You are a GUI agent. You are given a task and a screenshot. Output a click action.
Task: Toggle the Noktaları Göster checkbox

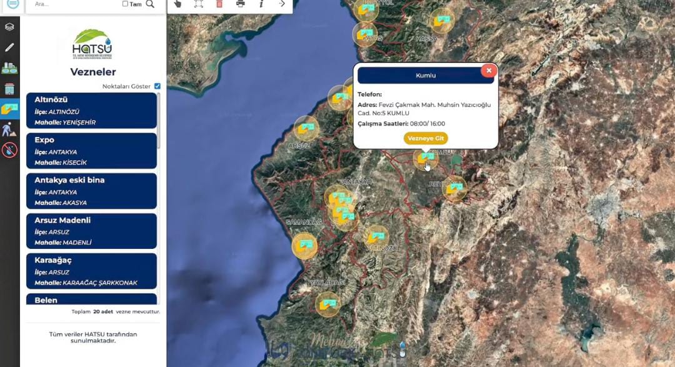(x=157, y=86)
